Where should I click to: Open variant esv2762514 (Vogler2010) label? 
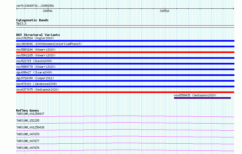click(35, 38)
